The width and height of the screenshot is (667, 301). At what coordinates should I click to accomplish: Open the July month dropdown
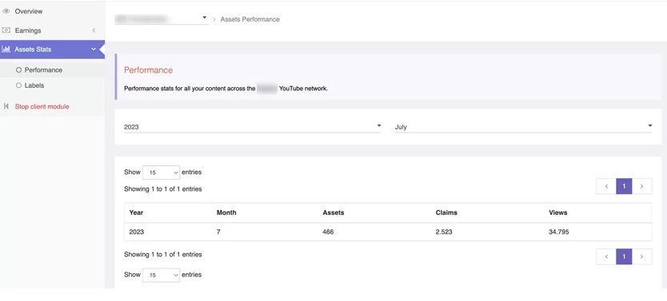523,127
